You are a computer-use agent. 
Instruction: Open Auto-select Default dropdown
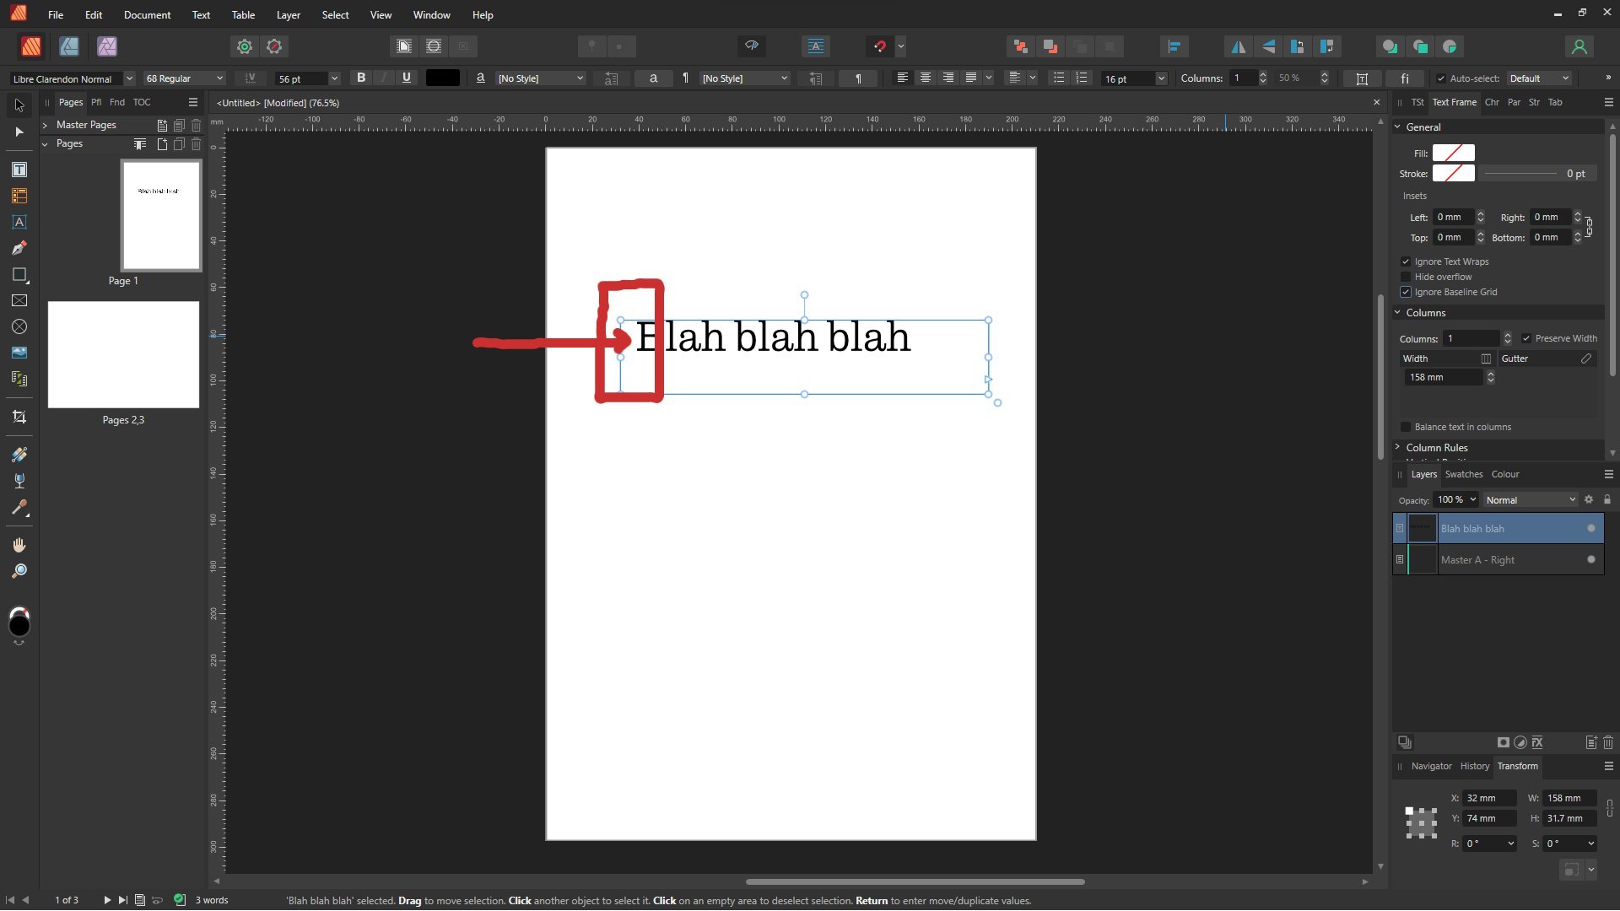tap(1539, 78)
